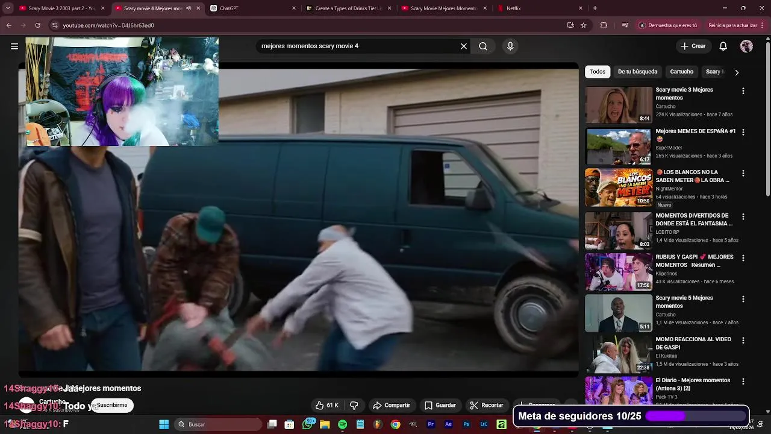Screen dimensions: 771x434
Task: Open WhatsApp from the taskbar
Action: click(308, 424)
